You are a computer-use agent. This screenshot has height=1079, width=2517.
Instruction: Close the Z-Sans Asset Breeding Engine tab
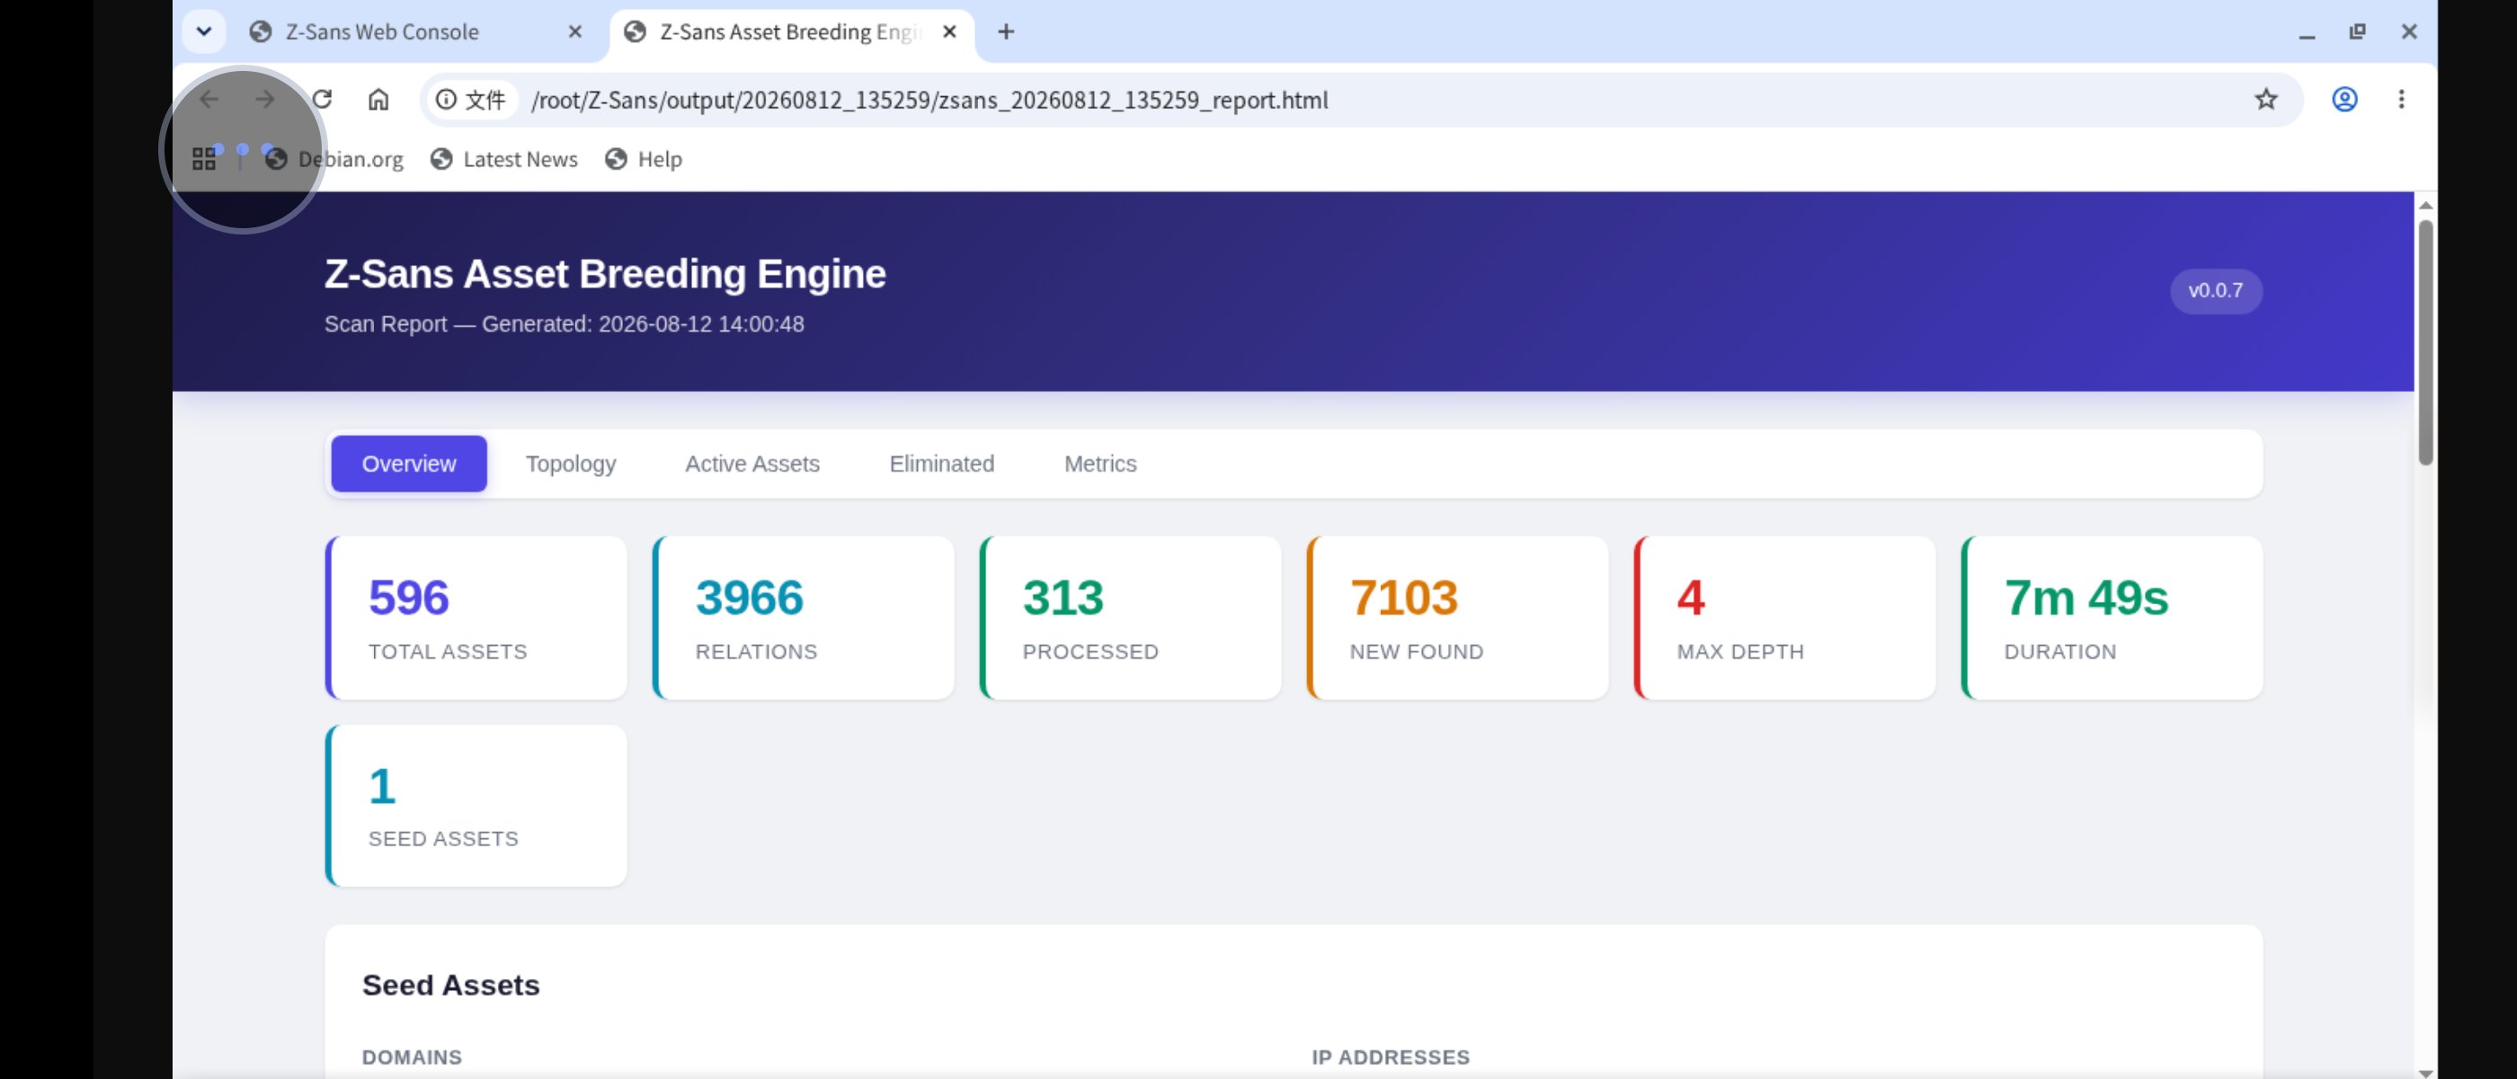click(950, 32)
